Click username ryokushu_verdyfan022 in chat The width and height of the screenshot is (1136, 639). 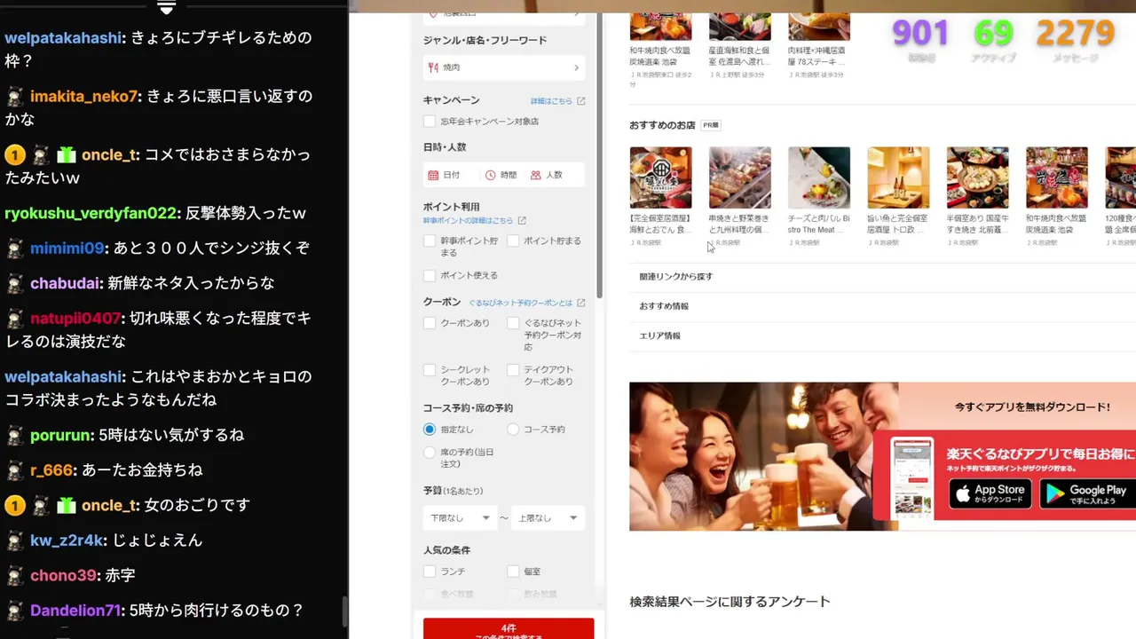click(x=91, y=214)
